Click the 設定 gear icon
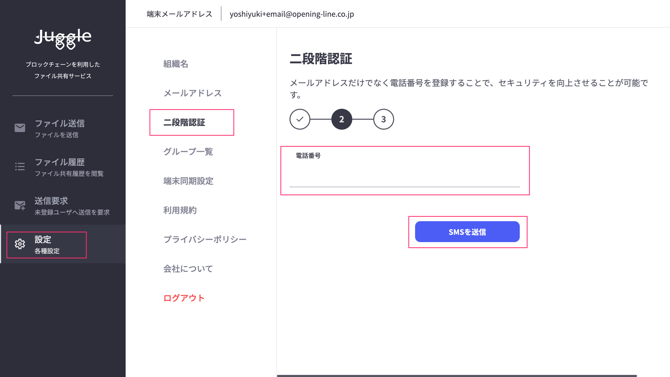Viewport: 670px width, 377px height. click(20, 244)
